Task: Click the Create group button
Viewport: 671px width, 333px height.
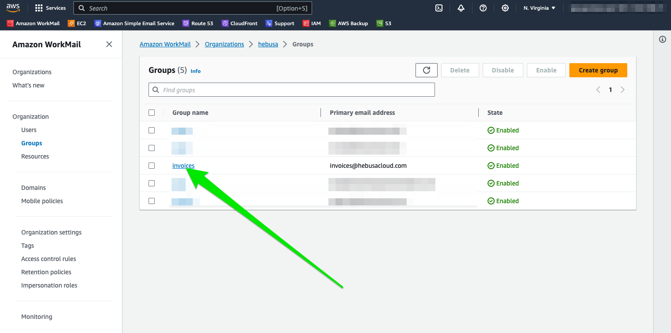Action: click(x=598, y=70)
